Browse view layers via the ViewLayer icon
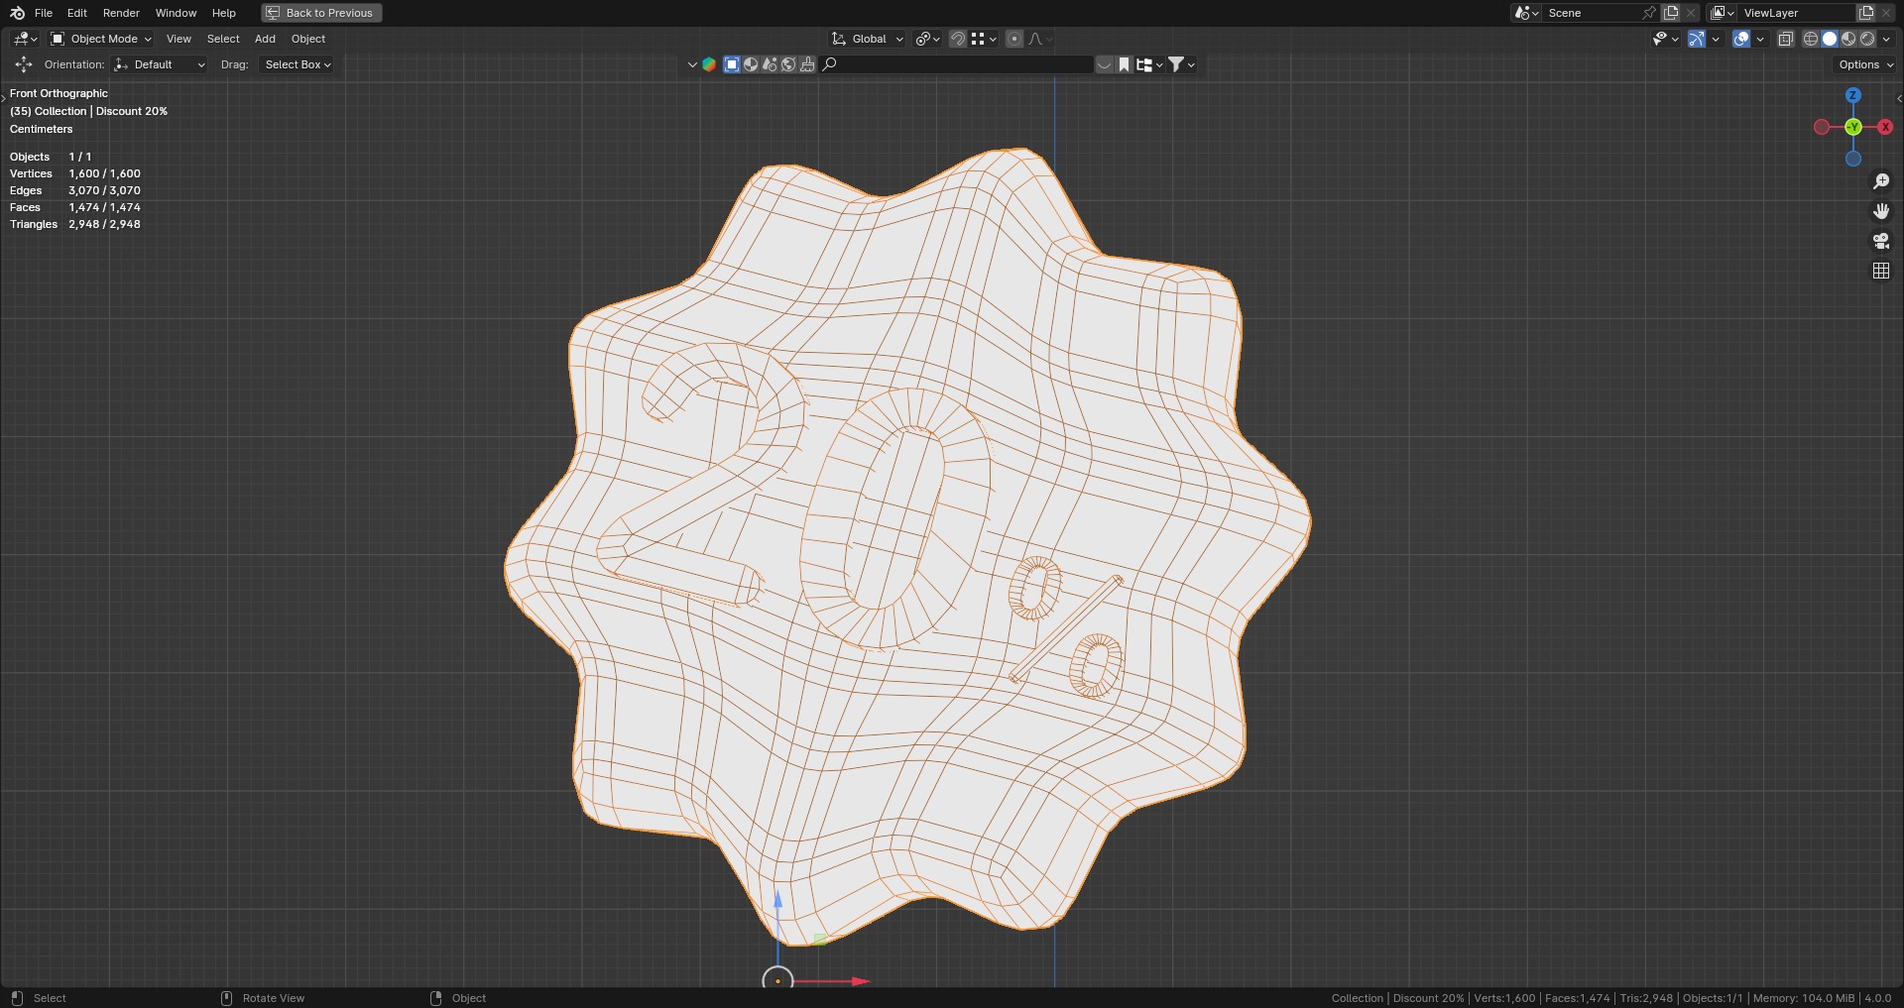This screenshot has height=1008, width=1904. [1723, 13]
